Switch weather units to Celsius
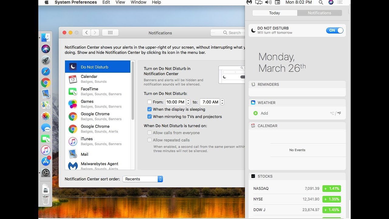Viewport: 389px width, 219px height. (x=332, y=113)
